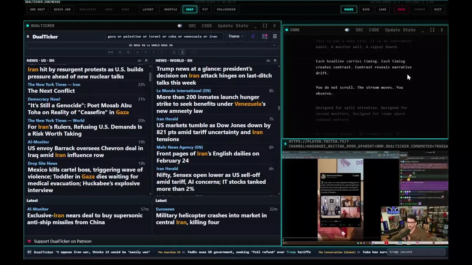Open NEWS · WORLD · EN column settings gear
This screenshot has height=265, width=472.
pos(275,60)
